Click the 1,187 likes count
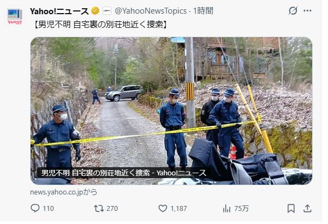Image resolution: width=328 pixels, height=224 pixels. point(178,209)
